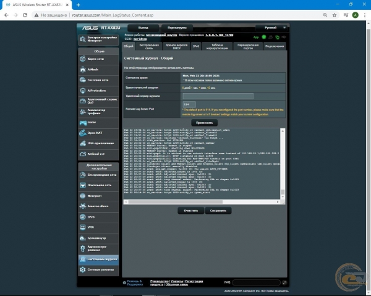Open Guest Network (Гостевая сеть) in the sidebar
This screenshot has height=296, width=371.
98,80
